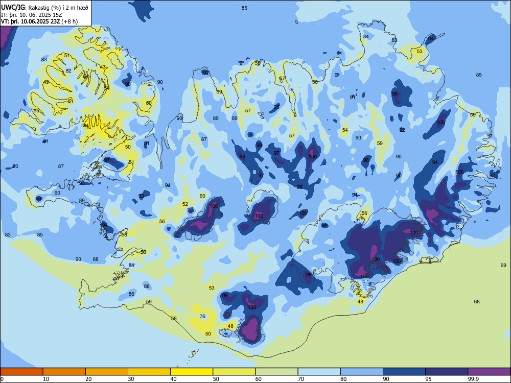
Task: Select the dark blue 90–95 legend swatch
Action: tap(404, 372)
